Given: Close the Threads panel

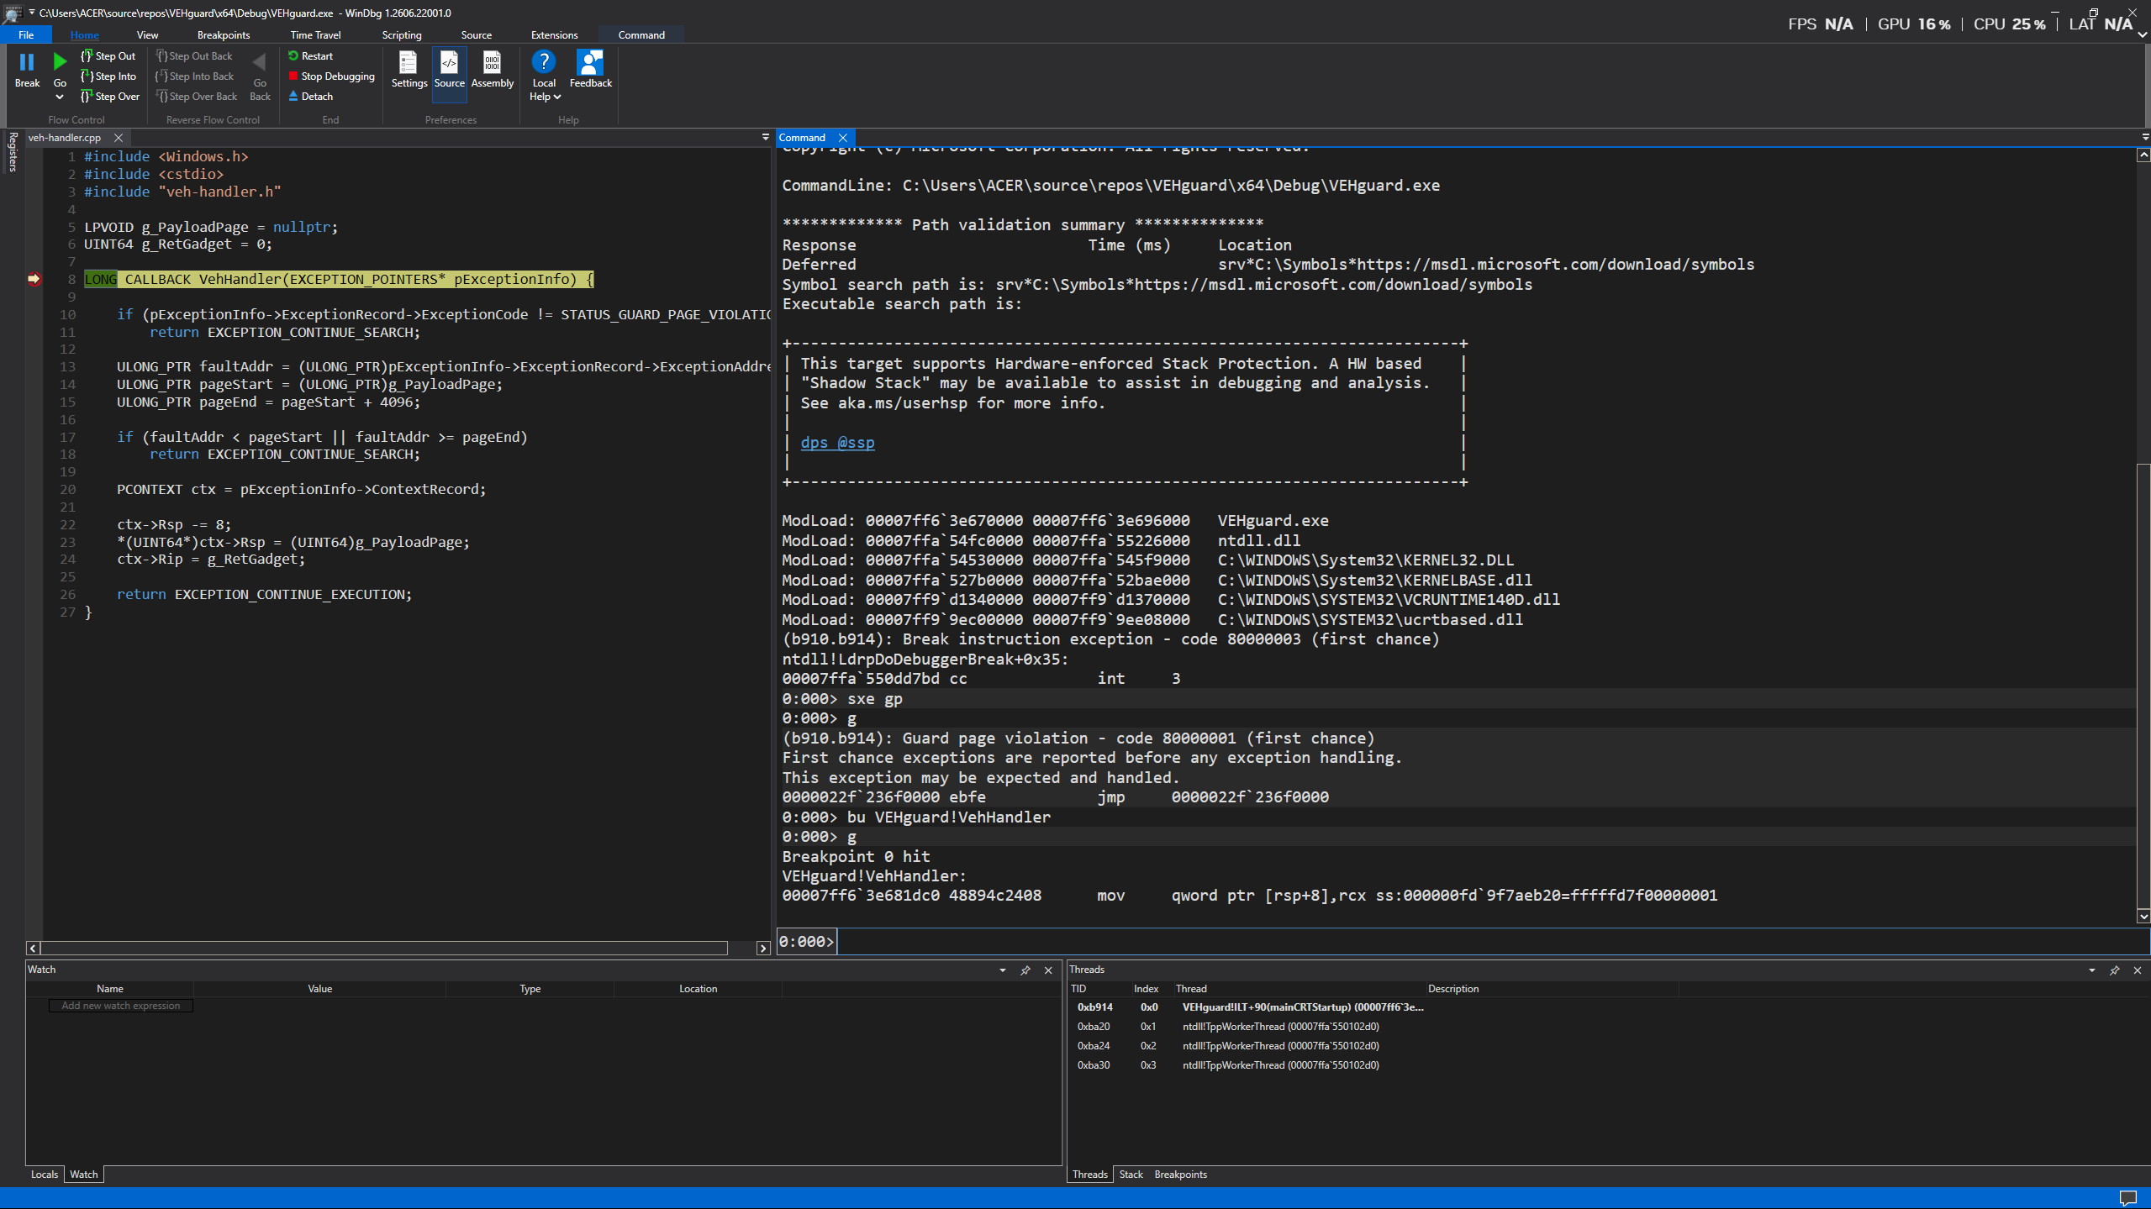Looking at the screenshot, I should point(2138,970).
